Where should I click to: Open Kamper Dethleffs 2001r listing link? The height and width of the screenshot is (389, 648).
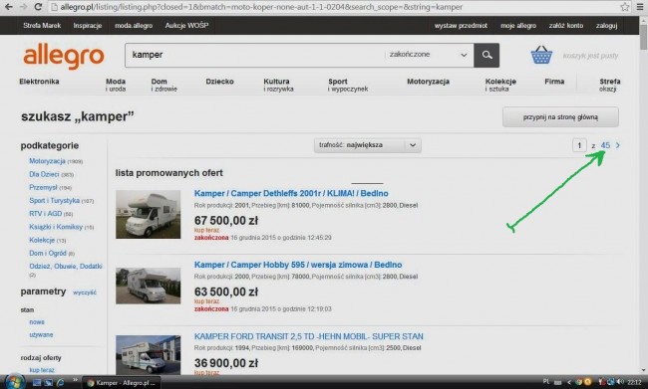point(291,193)
